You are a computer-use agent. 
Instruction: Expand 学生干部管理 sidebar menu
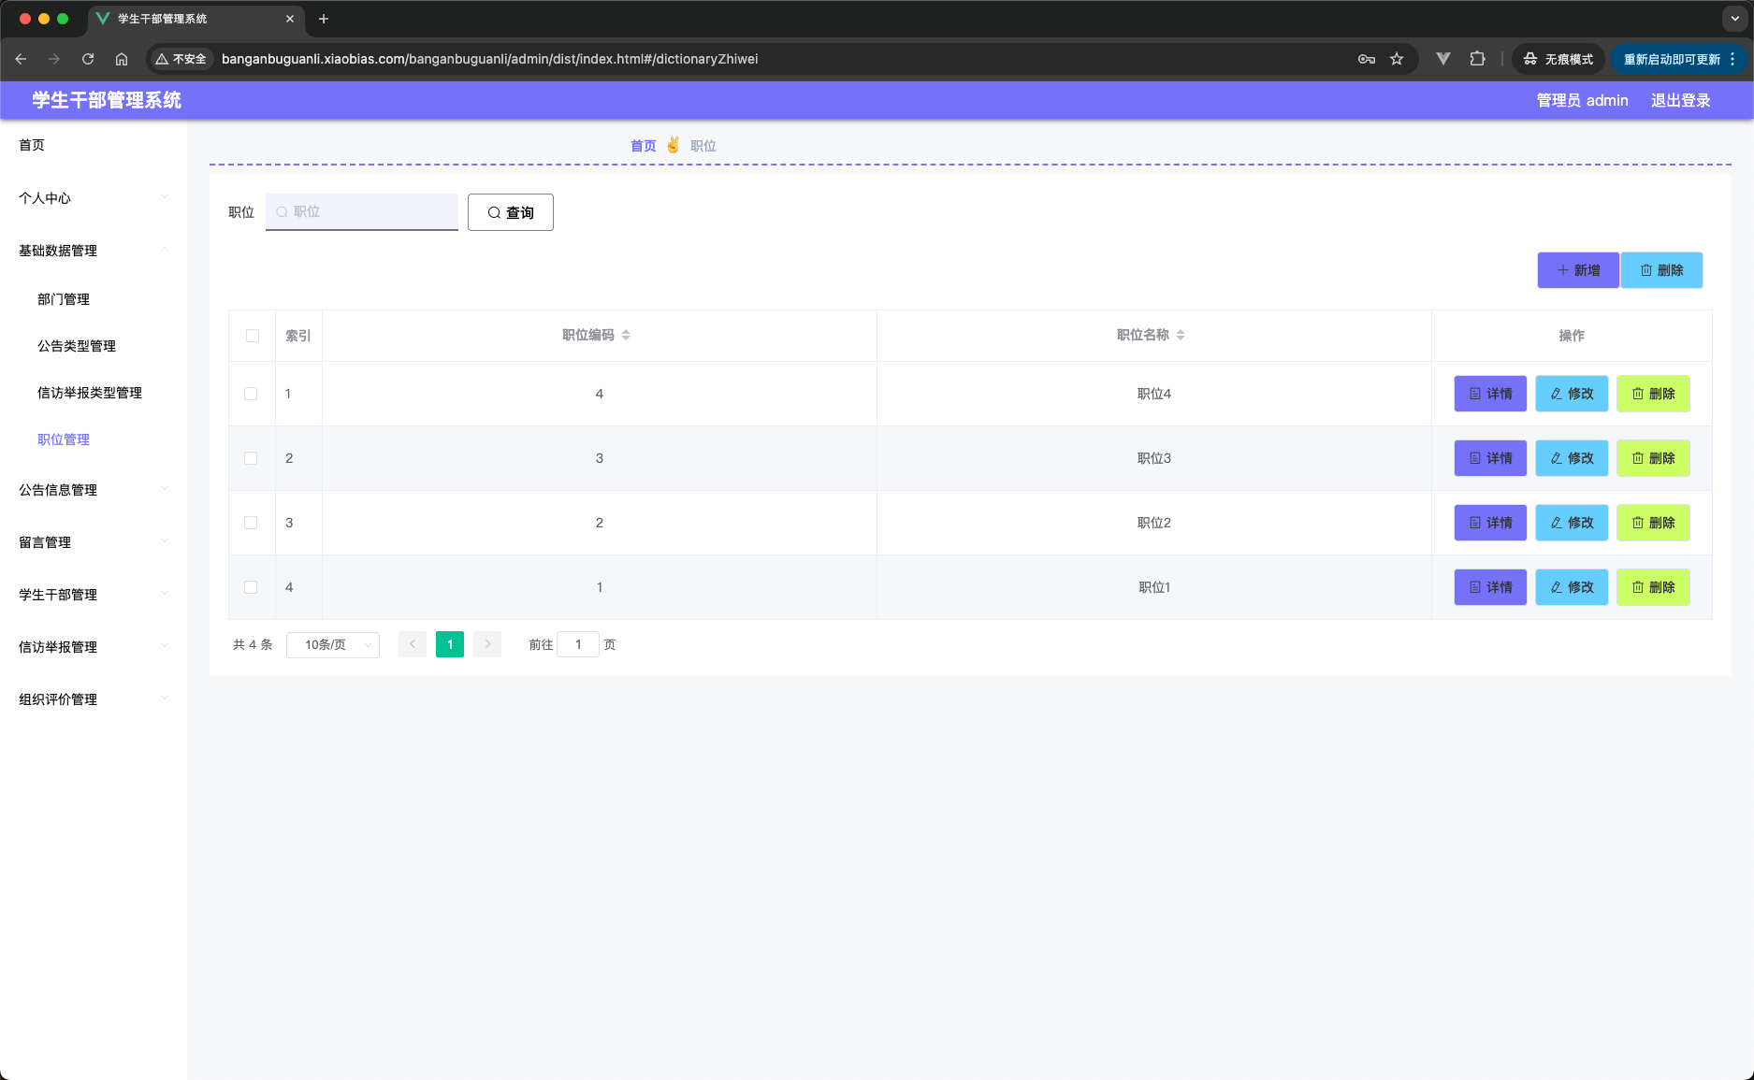(x=94, y=595)
